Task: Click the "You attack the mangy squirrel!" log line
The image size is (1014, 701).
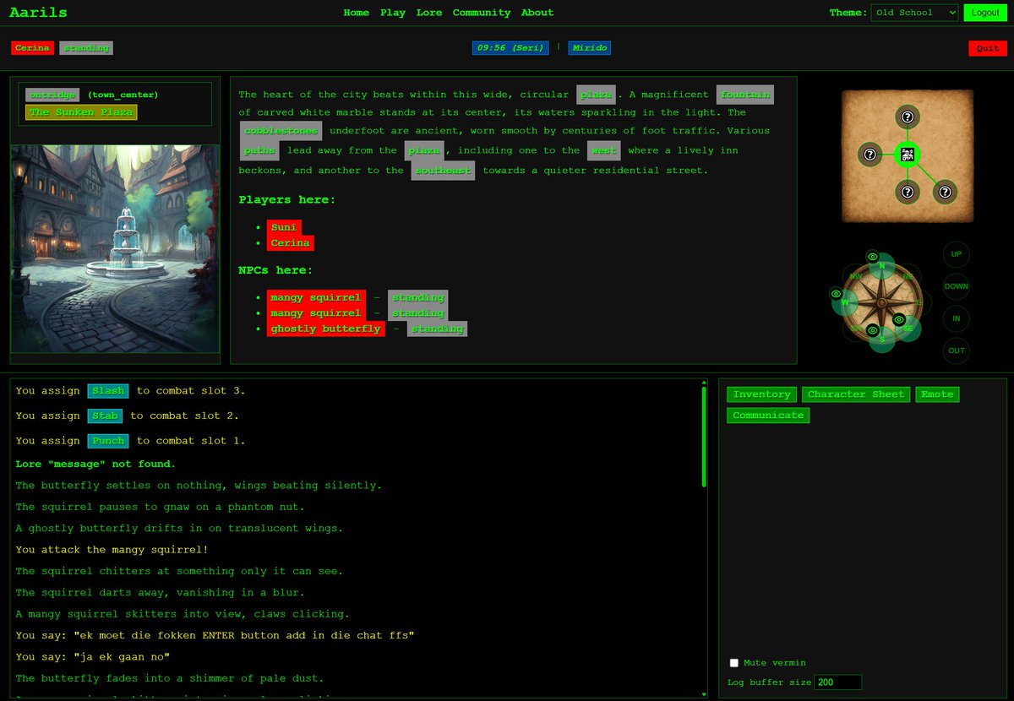Action: pos(112,550)
